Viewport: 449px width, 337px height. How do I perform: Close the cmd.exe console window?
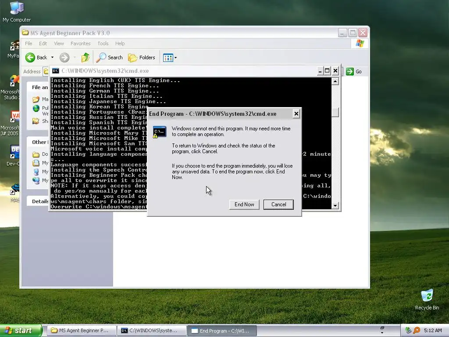click(335, 71)
